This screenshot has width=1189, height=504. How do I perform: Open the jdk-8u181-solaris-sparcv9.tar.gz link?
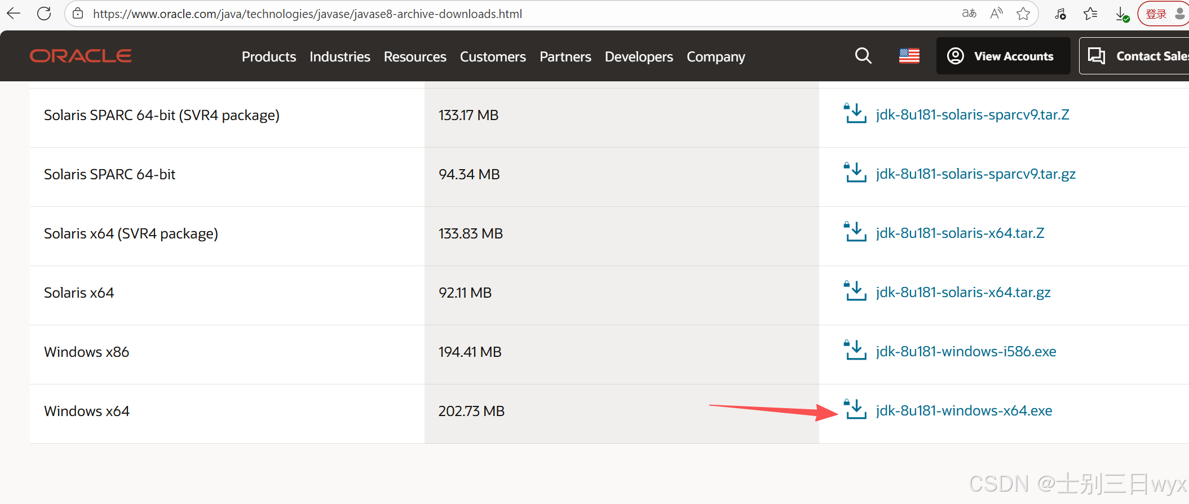tap(976, 174)
